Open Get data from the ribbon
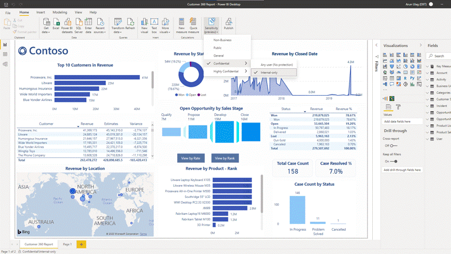The image size is (451, 254). (46, 25)
